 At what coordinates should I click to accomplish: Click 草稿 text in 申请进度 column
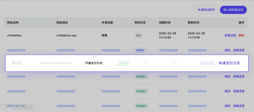(104, 35)
